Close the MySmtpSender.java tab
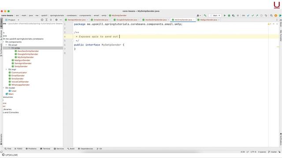 click(194, 20)
